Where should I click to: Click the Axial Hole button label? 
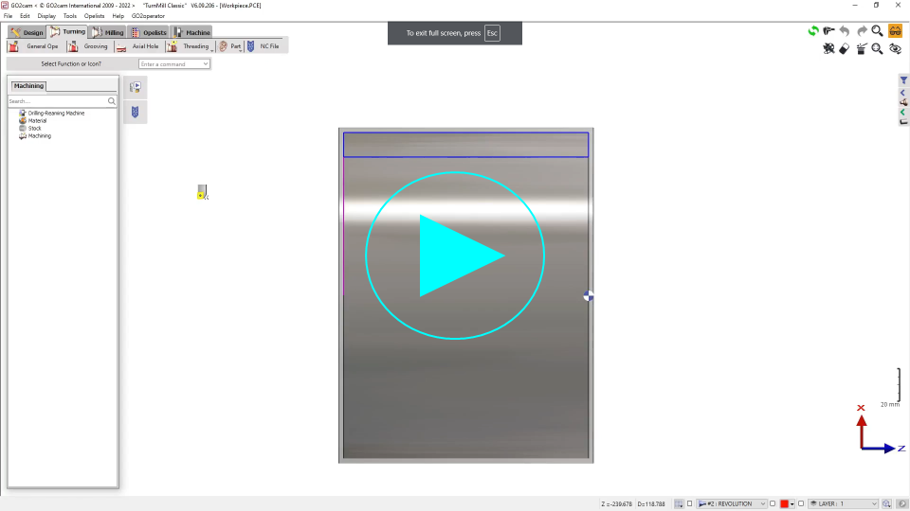145,46
